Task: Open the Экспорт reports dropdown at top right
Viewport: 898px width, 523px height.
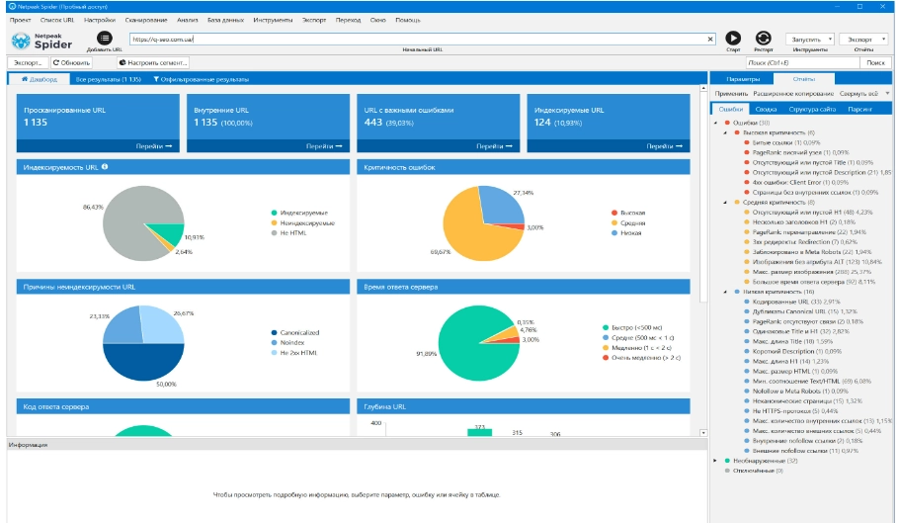Action: [x=862, y=39]
